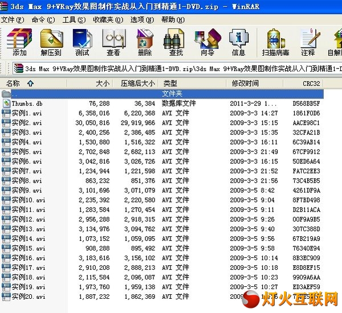Screen dimensions: 342x313
Task: Select file 实例12.avi
Action: pyautogui.click(x=28, y=219)
